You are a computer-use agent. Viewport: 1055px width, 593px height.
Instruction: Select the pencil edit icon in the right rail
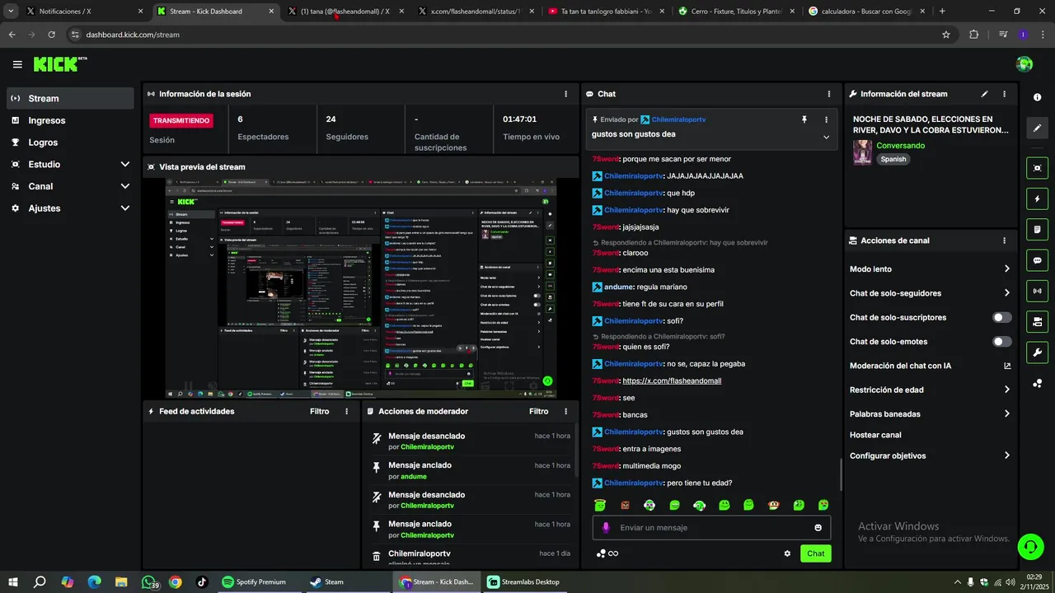pos(1037,128)
